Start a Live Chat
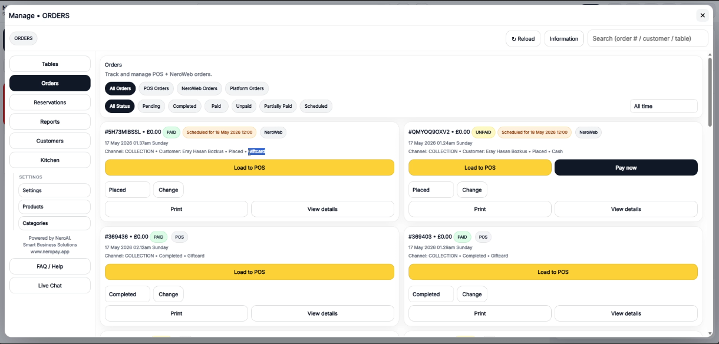 pos(50,285)
